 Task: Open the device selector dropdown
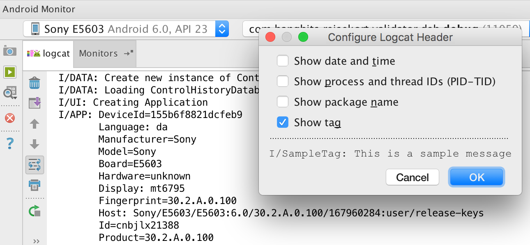click(x=222, y=29)
